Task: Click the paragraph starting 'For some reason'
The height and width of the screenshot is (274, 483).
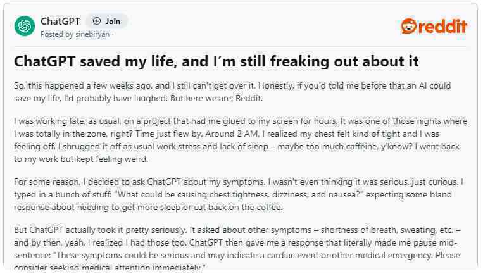Action: pyautogui.click(x=239, y=194)
